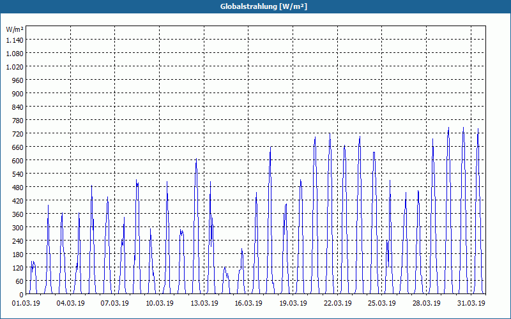
Task: Click the 960 y-axis label
Action: pyautogui.click(x=18, y=80)
